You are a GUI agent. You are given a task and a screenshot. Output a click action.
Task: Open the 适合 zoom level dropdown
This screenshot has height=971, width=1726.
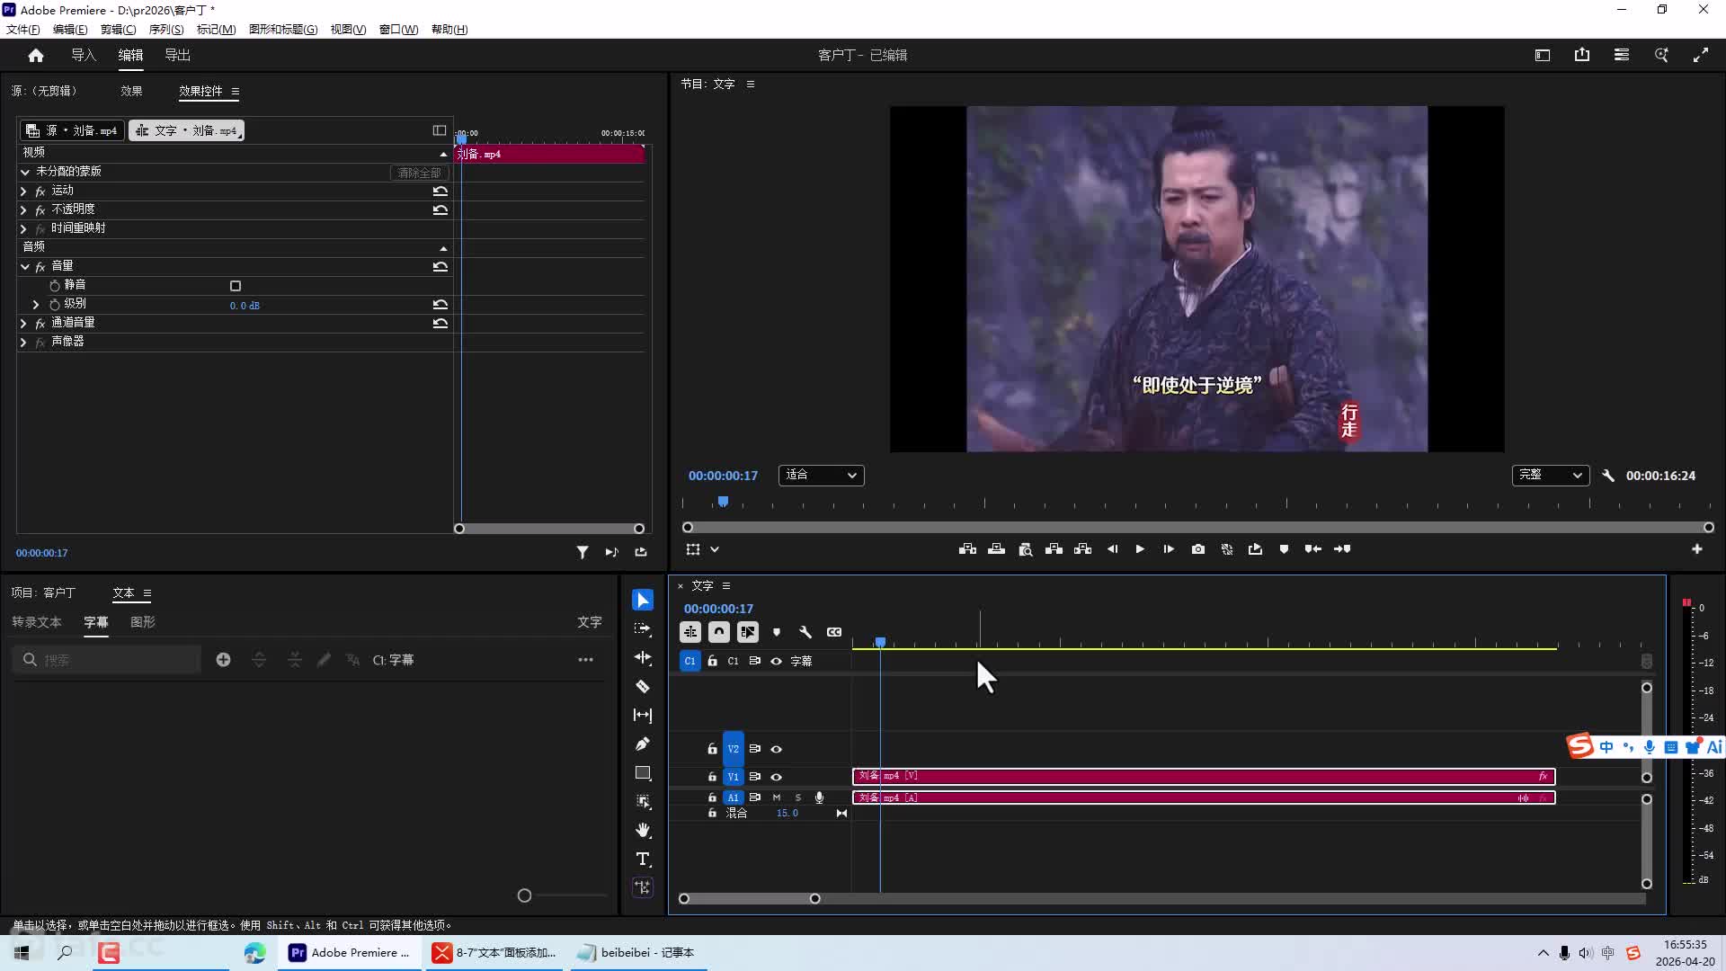(822, 475)
